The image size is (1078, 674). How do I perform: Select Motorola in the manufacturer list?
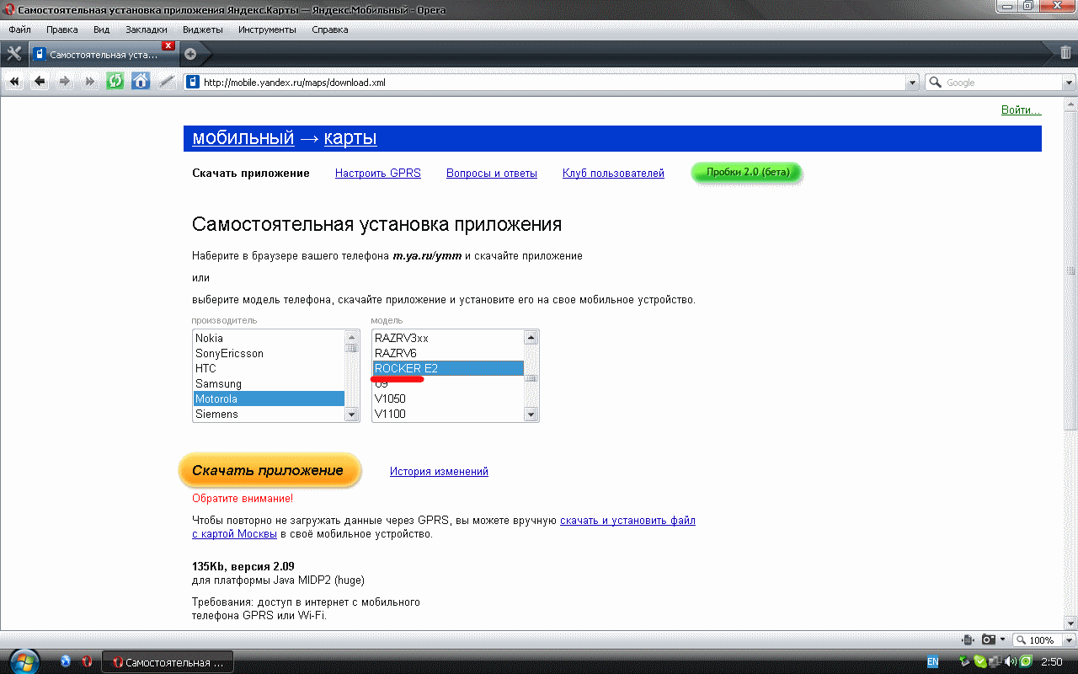point(269,399)
